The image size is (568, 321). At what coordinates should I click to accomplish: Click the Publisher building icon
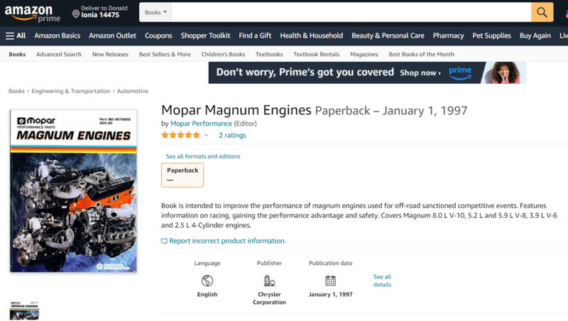[x=269, y=281]
